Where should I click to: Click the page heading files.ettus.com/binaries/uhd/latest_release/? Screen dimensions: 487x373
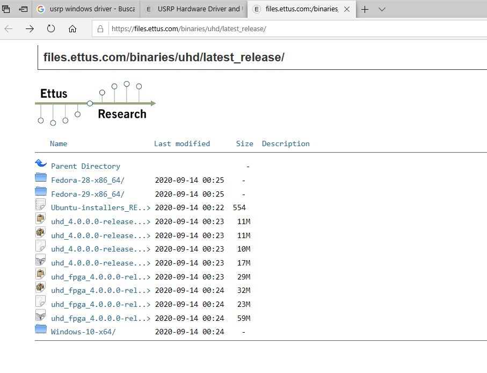(x=164, y=58)
